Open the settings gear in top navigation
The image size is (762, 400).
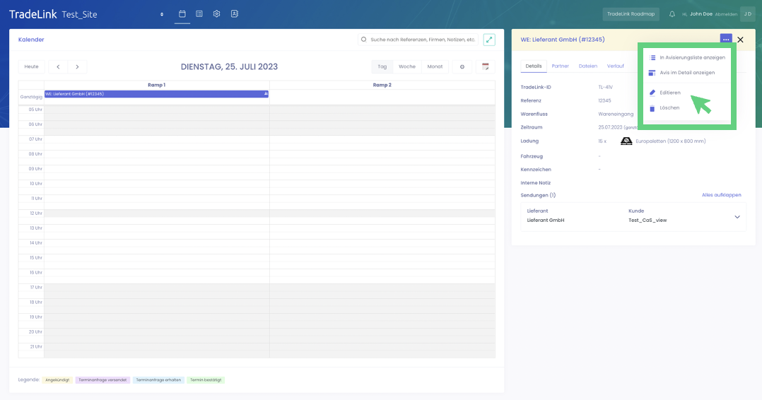217,13
